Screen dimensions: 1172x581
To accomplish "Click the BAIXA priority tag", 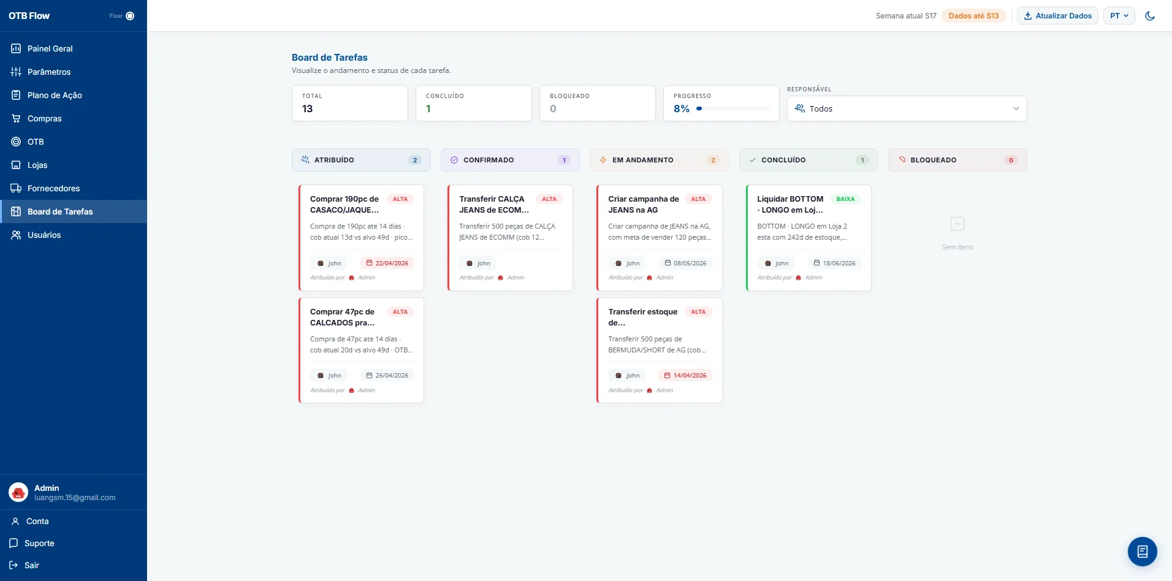I will point(845,199).
